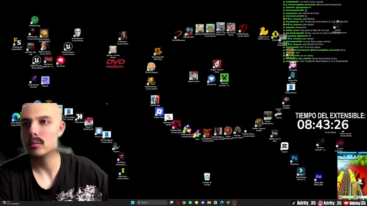This screenshot has height=206, width=367.
Task: Open Google Chrome from taskbar
Action: pos(184,203)
